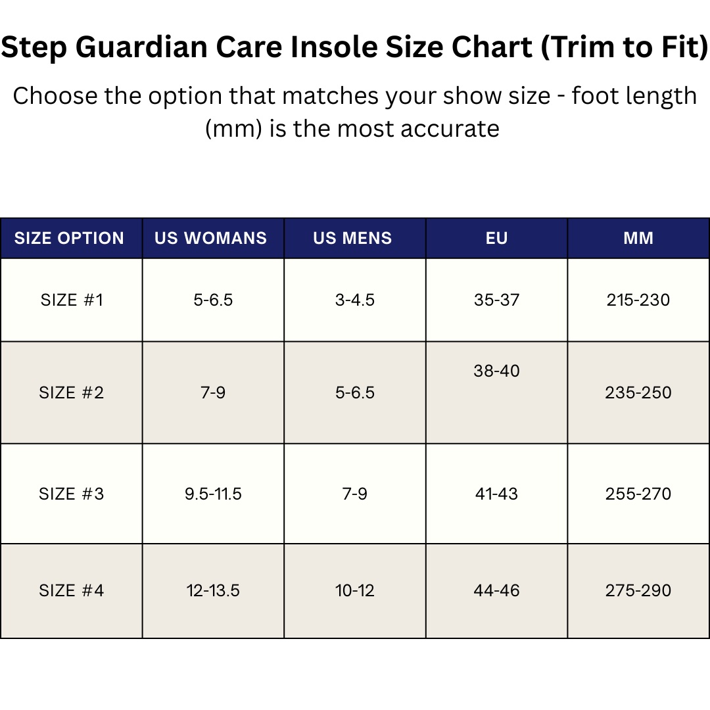Click the chart title heading

point(355,49)
